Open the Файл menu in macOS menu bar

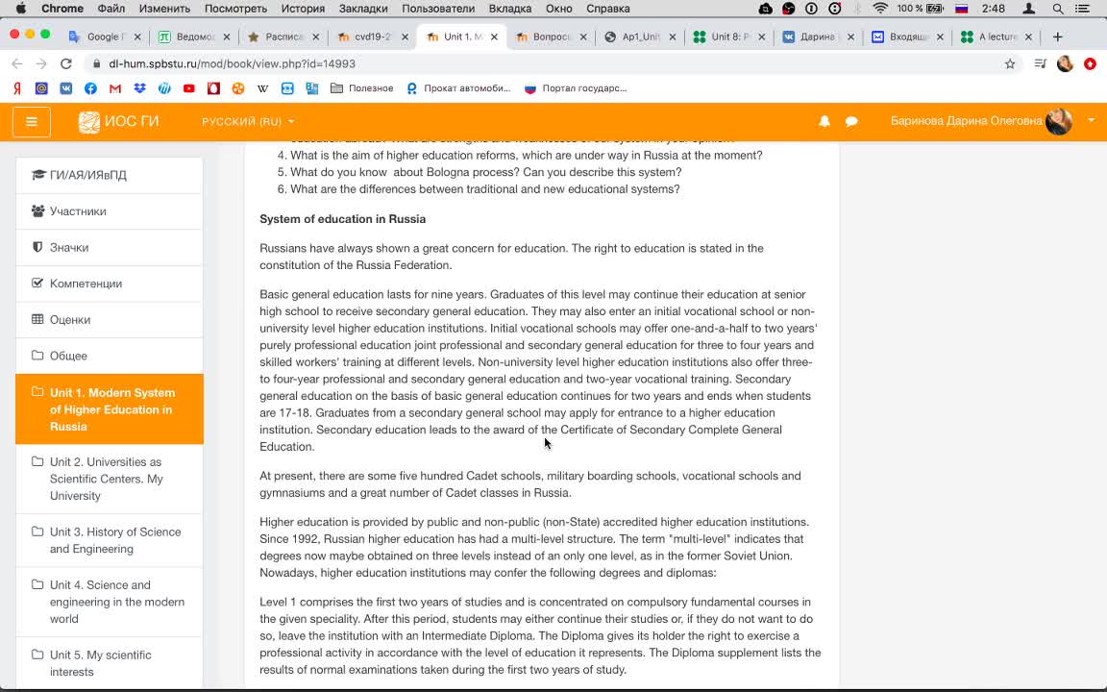click(111, 9)
